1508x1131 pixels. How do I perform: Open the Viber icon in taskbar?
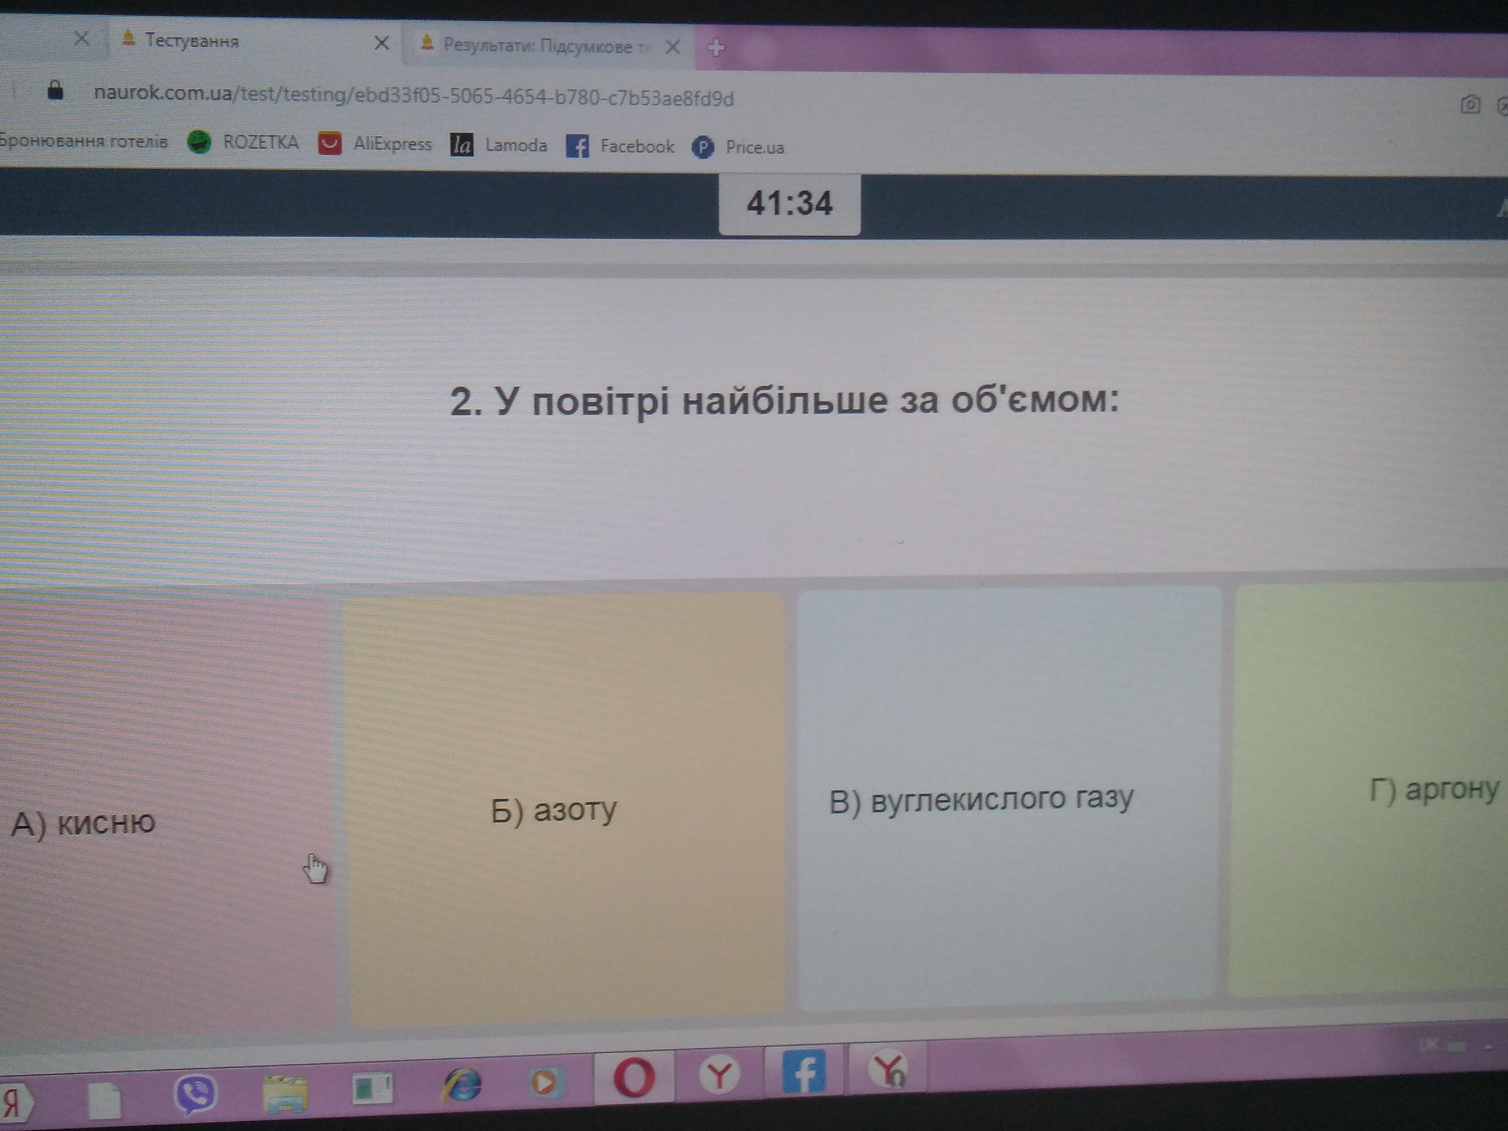click(196, 1093)
